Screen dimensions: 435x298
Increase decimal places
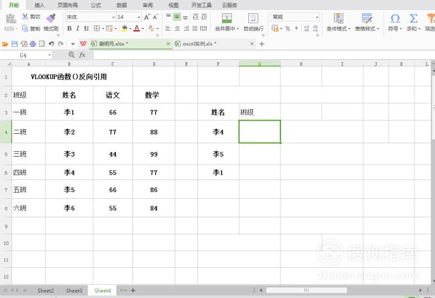click(307, 28)
